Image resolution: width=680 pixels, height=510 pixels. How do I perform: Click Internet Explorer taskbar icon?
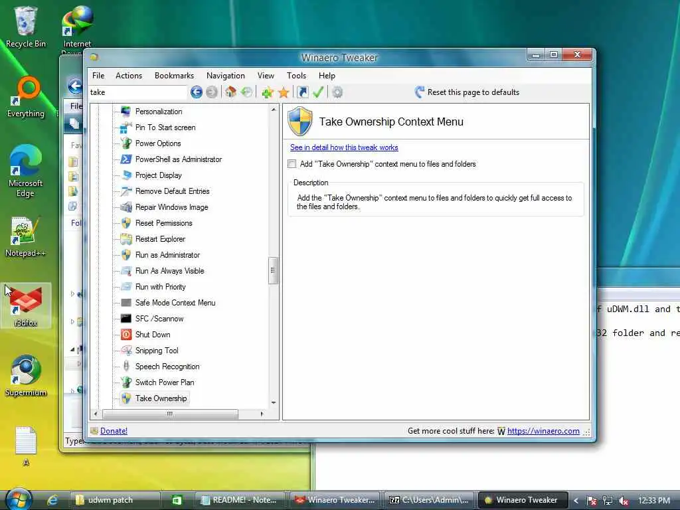pyautogui.click(x=52, y=500)
